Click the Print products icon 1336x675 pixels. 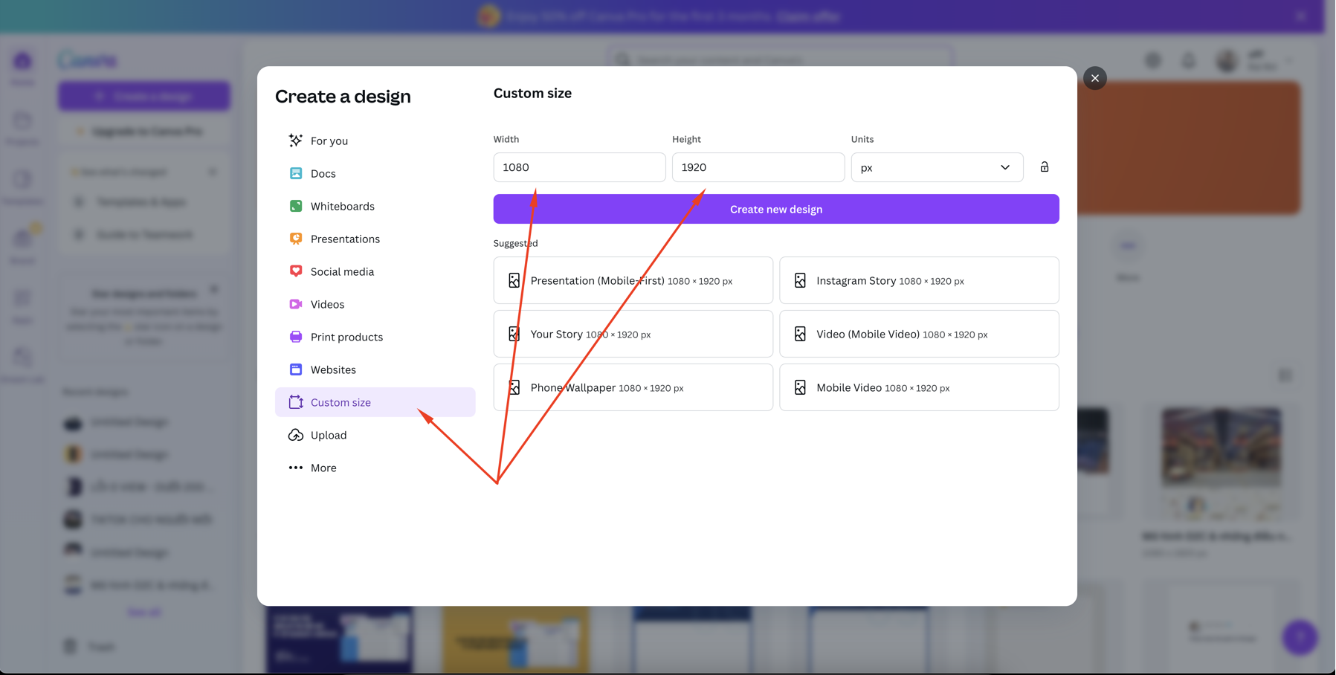click(295, 337)
